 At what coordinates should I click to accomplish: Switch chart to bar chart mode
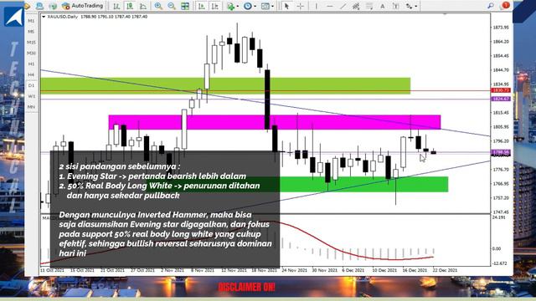pyautogui.click(x=116, y=6)
